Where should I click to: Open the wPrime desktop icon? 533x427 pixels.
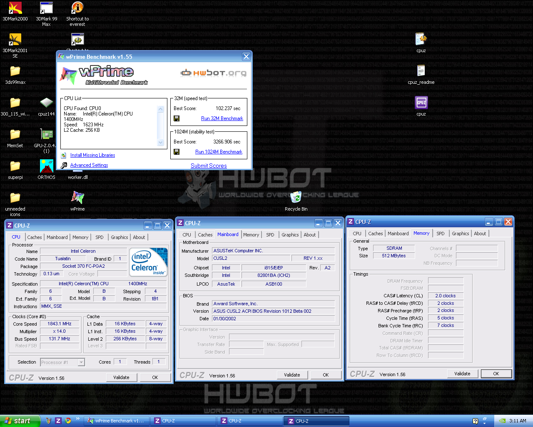[77, 198]
